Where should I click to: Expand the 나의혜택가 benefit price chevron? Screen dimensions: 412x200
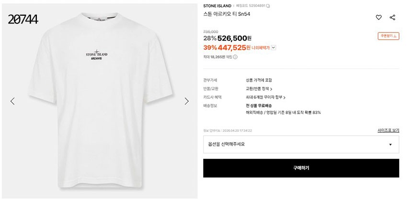274,48
